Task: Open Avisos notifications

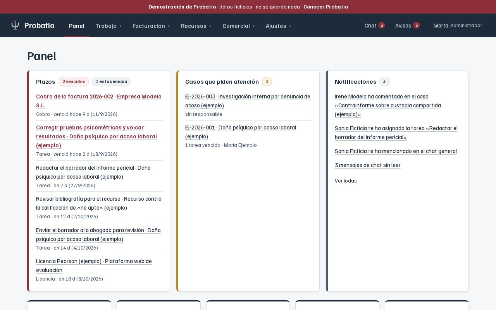Action: (407, 26)
